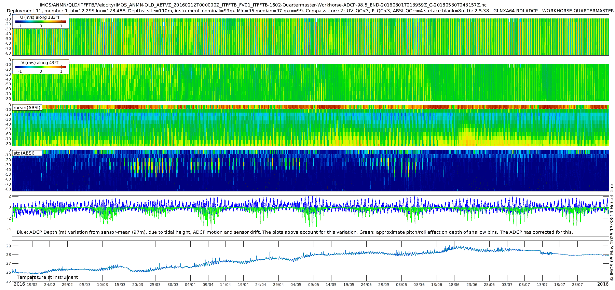615x290 pixels.
Task: Click the 2016 year label at axis right end
Action: click(603, 284)
